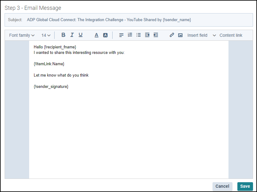The image size is (257, 192).
Task: Insert an image using the picture icon
Action: coord(180,35)
